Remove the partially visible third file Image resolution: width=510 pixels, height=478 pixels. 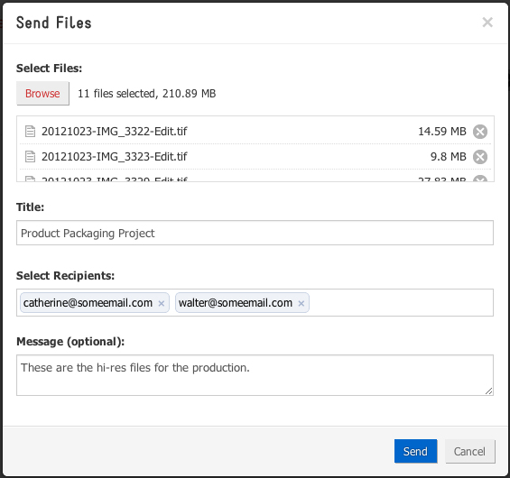pos(480,179)
